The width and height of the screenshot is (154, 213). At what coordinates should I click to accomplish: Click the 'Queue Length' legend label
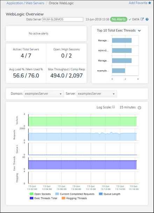tap(112, 194)
